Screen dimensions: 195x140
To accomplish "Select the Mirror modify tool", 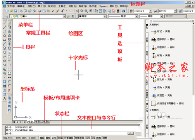I will click(10, 31).
